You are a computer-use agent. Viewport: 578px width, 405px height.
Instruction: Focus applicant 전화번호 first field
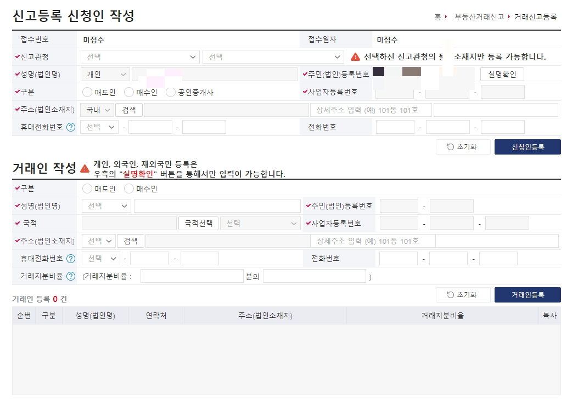coord(395,127)
